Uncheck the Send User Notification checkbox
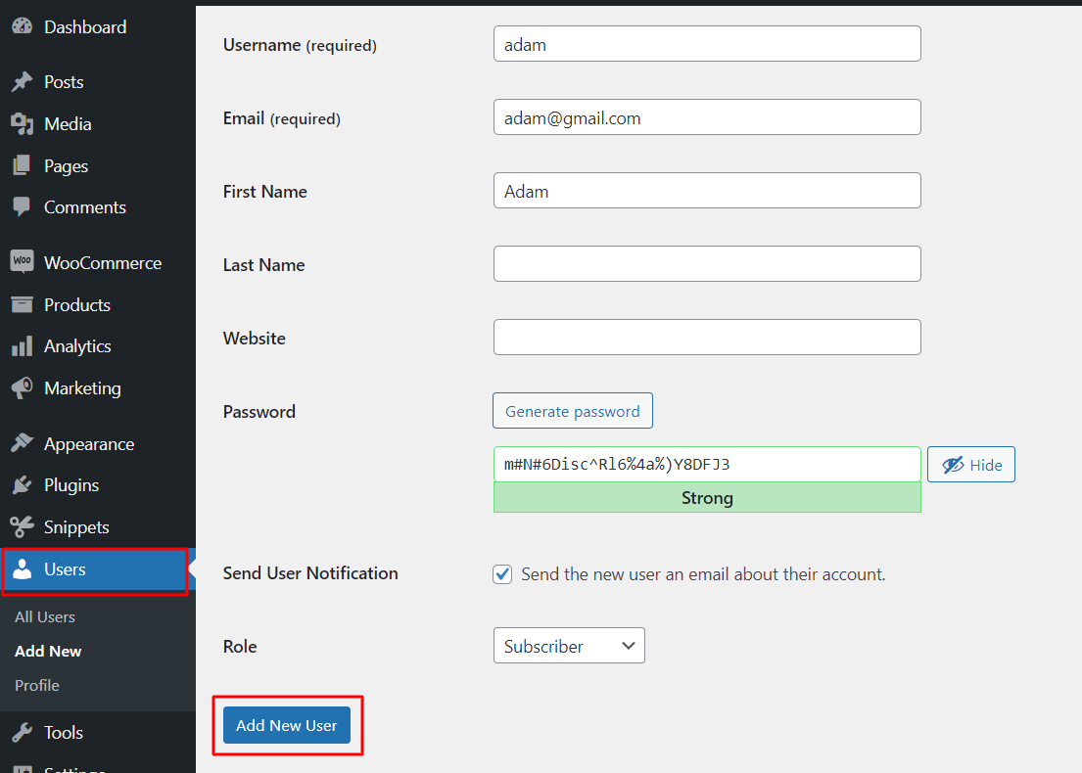This screenshot has height=773, width=1082. pyautogui.click(x=502, y=574)
